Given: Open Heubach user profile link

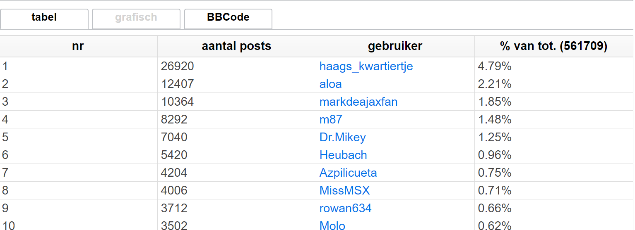Looking at the screenshot, I should pos(343,155).
